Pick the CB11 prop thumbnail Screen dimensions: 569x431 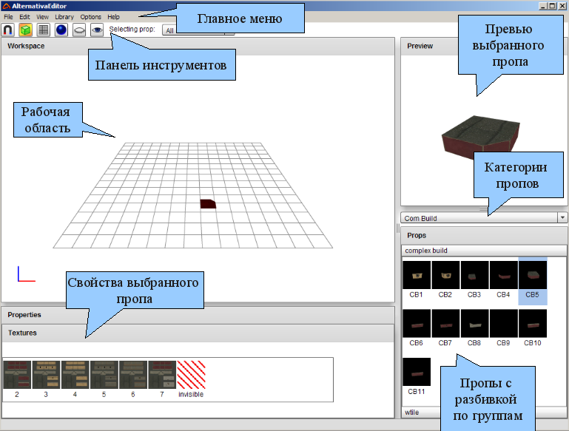click(417, 372)
